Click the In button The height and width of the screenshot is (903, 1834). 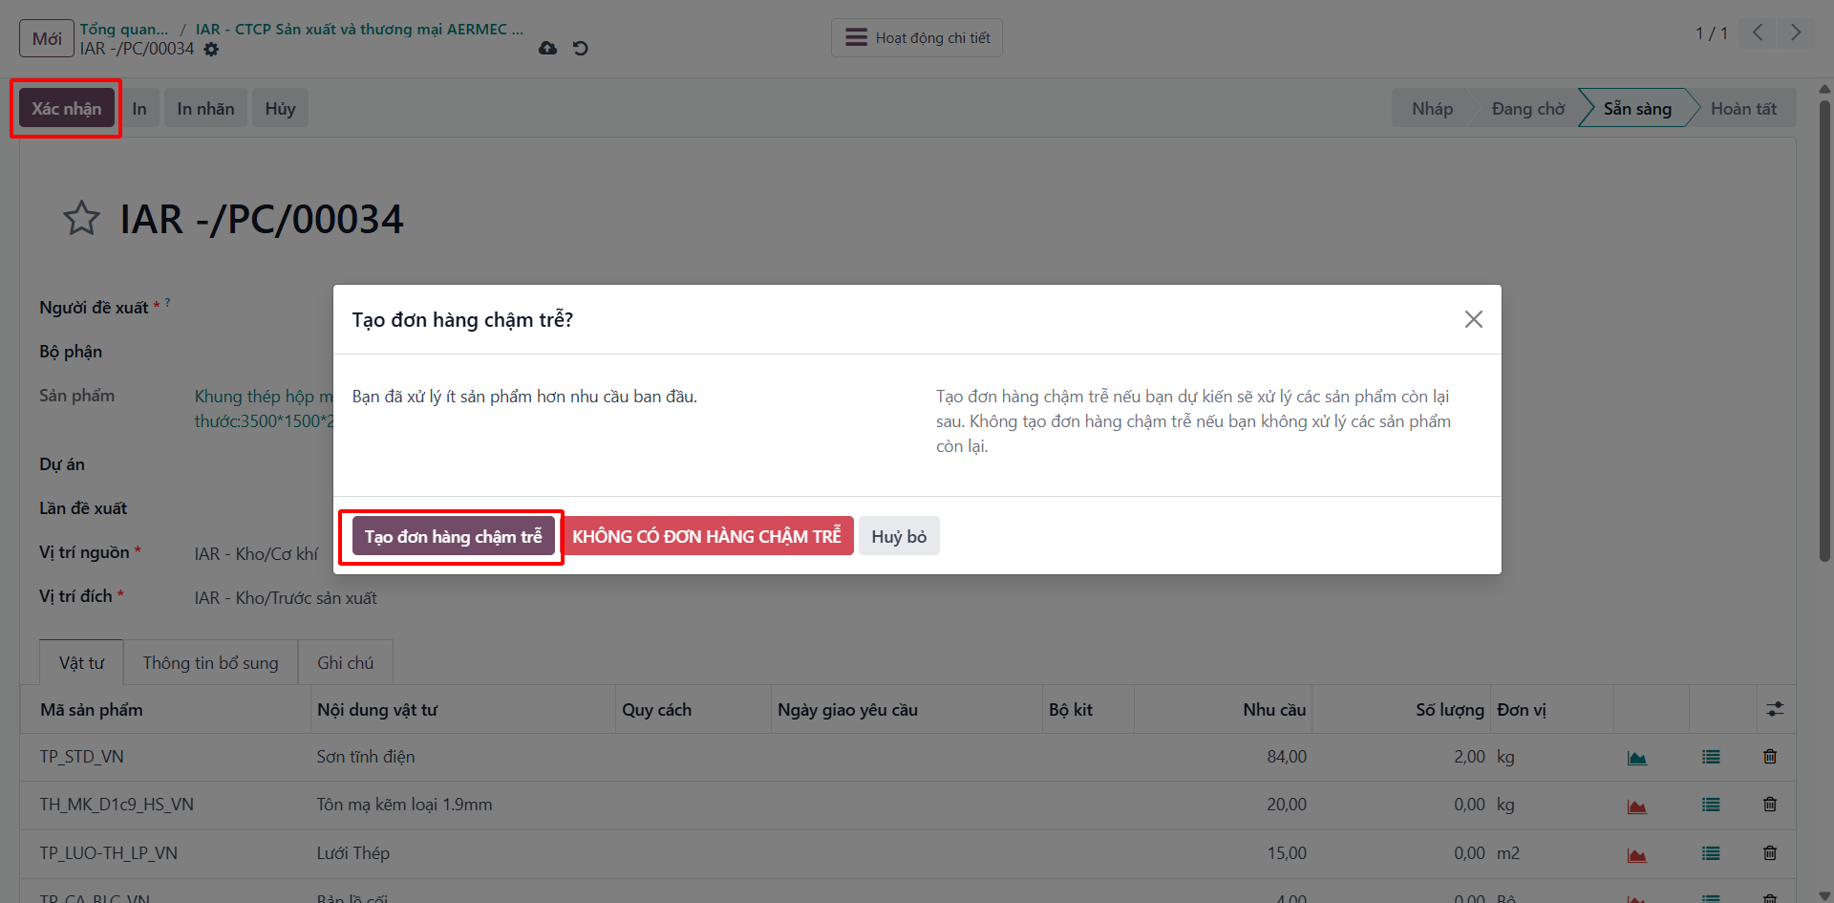tap(139, 108)
